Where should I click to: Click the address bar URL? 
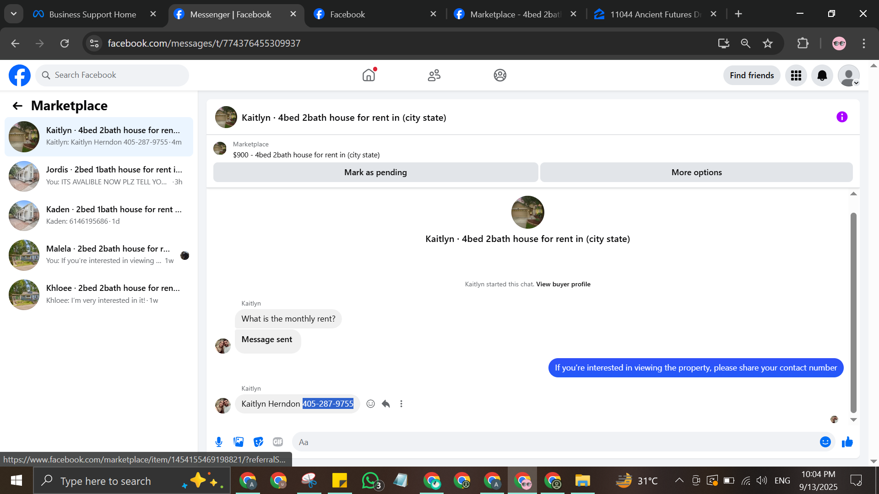[x=204, y=43]
